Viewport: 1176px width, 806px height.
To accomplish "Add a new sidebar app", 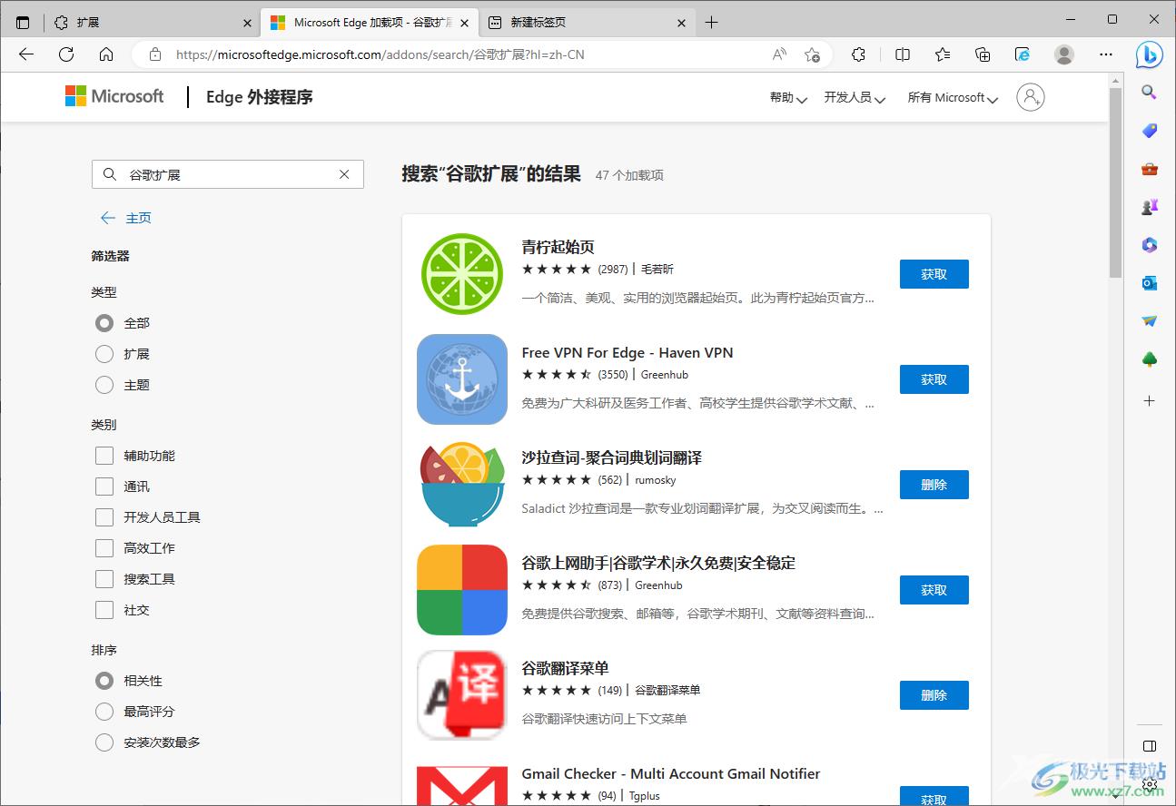I will tap(1150, 400).
